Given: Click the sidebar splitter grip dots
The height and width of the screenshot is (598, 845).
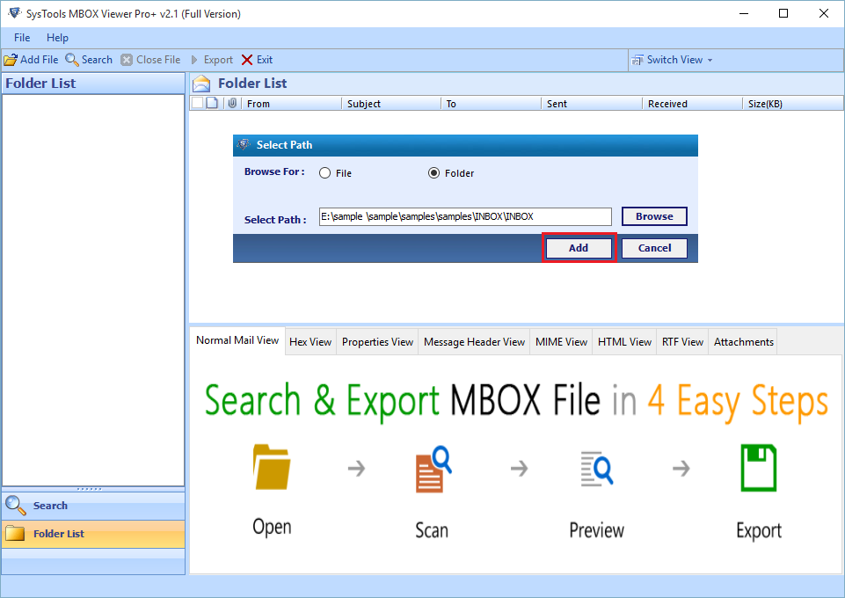Looking at the screenshot, I should point(90,489).
